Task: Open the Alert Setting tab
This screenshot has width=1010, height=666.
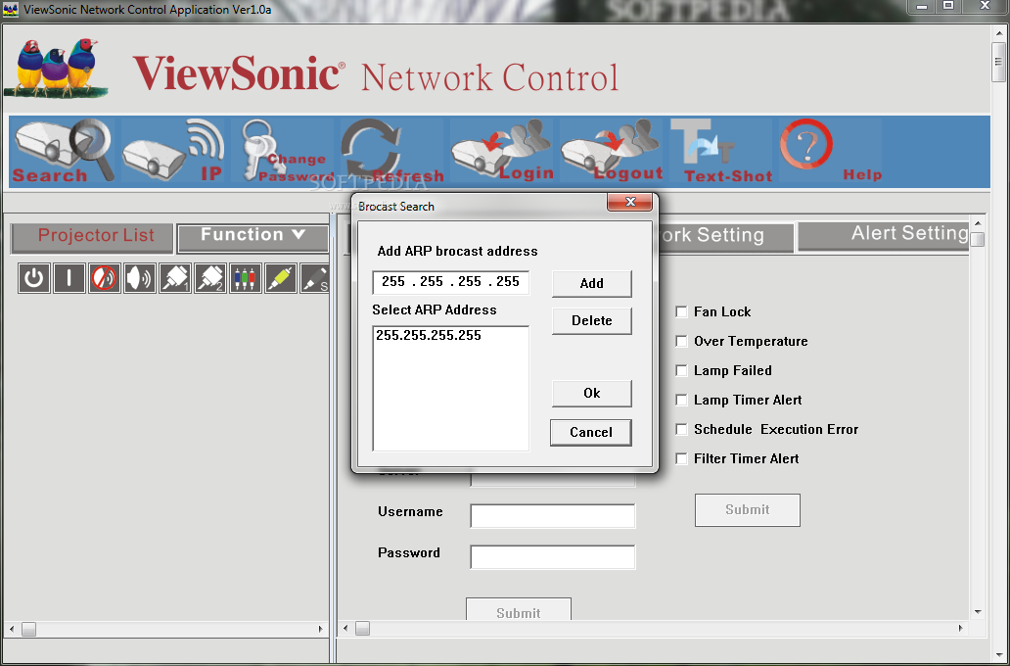Action: (883, 235)
